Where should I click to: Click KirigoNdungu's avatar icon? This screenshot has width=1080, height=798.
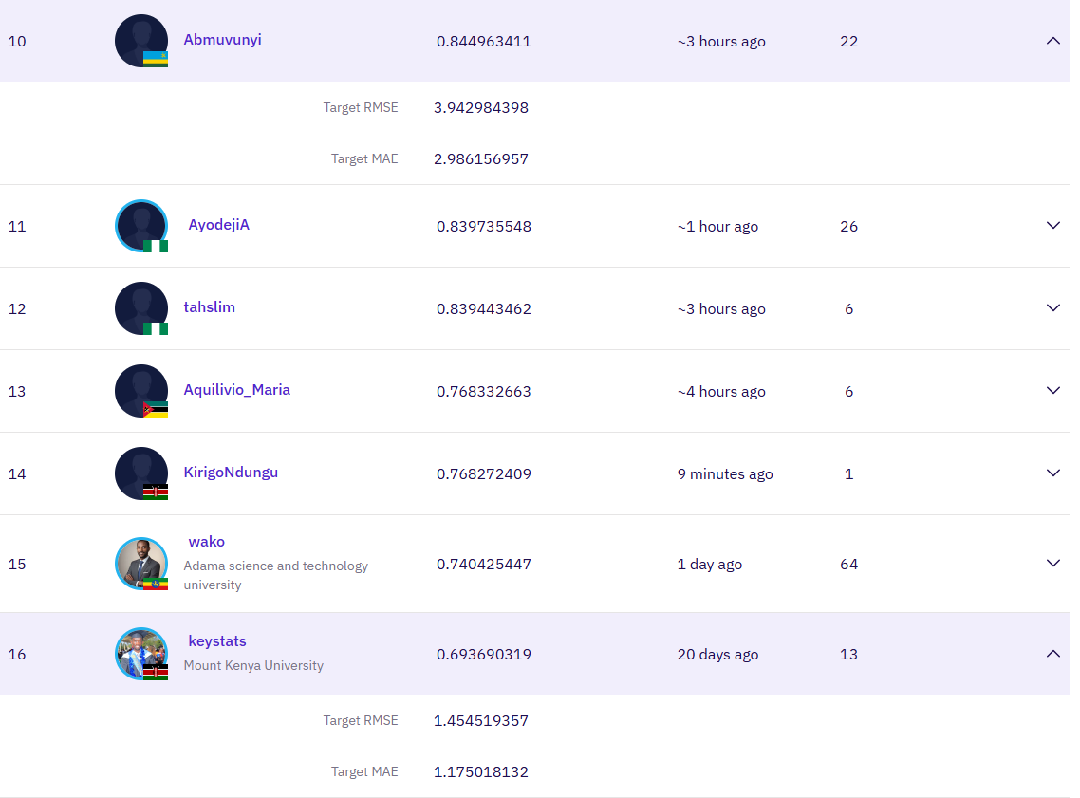pyautogui.click(x=141, y=473)
